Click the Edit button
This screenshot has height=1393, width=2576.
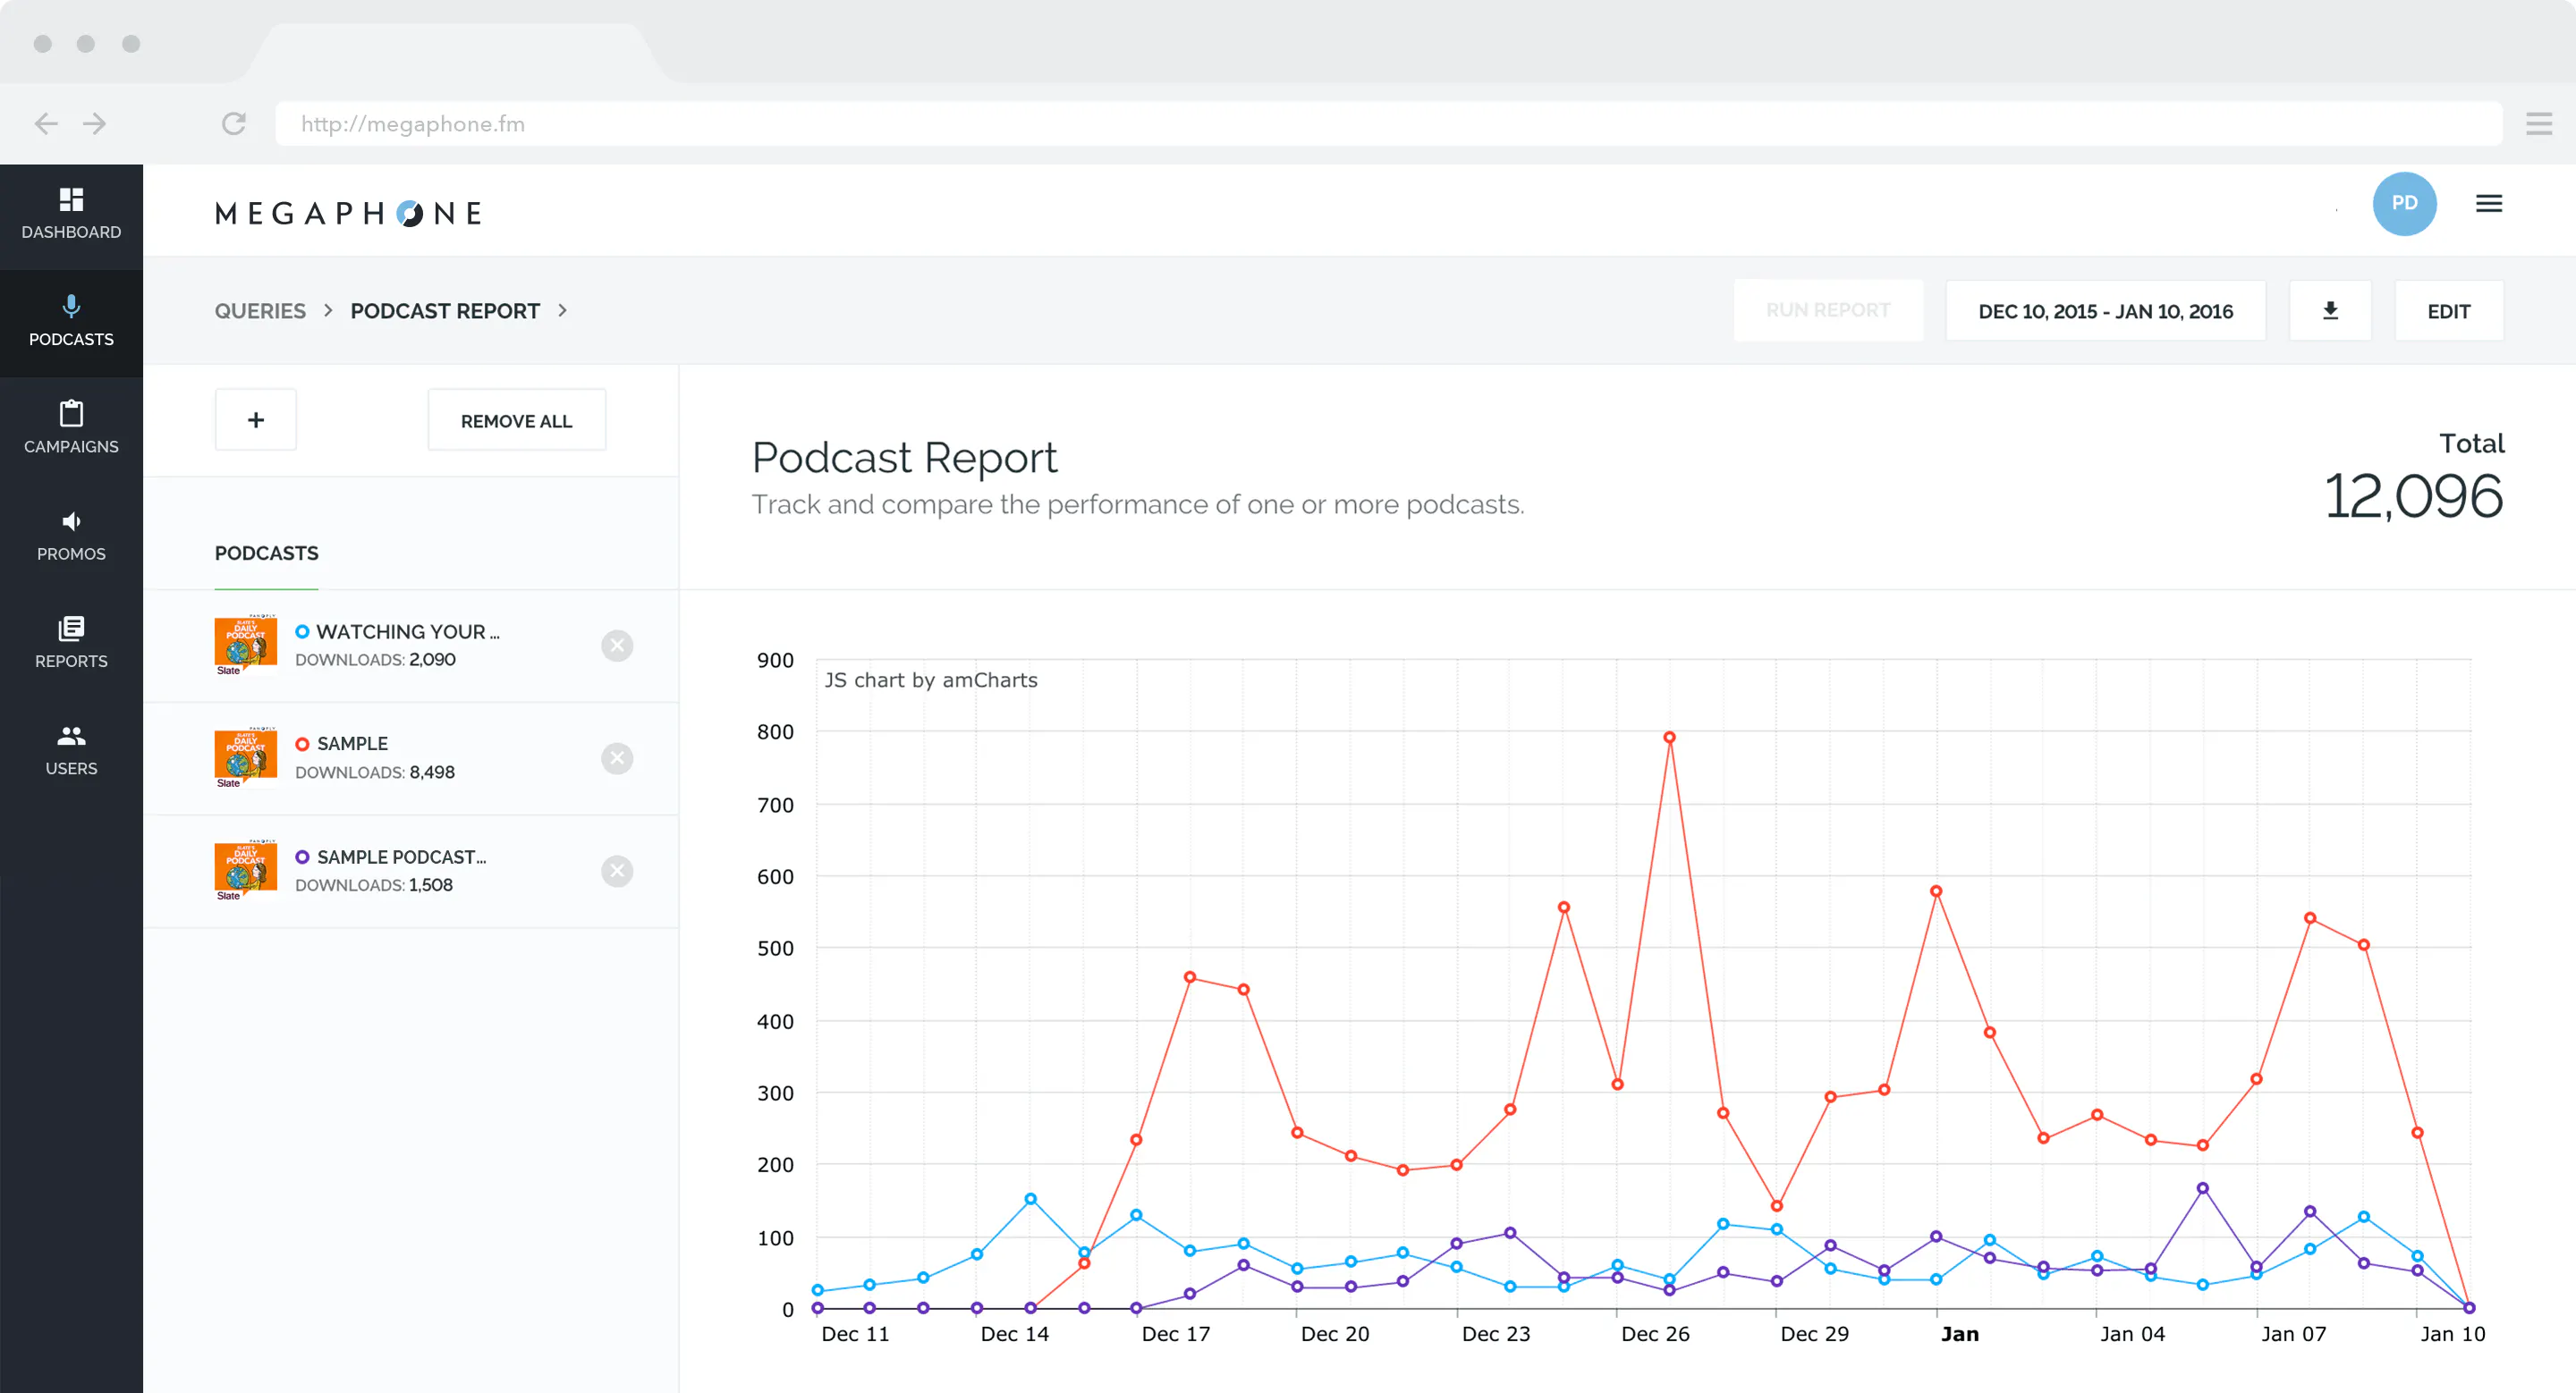pyautogui.click(x=2448, y=311)
